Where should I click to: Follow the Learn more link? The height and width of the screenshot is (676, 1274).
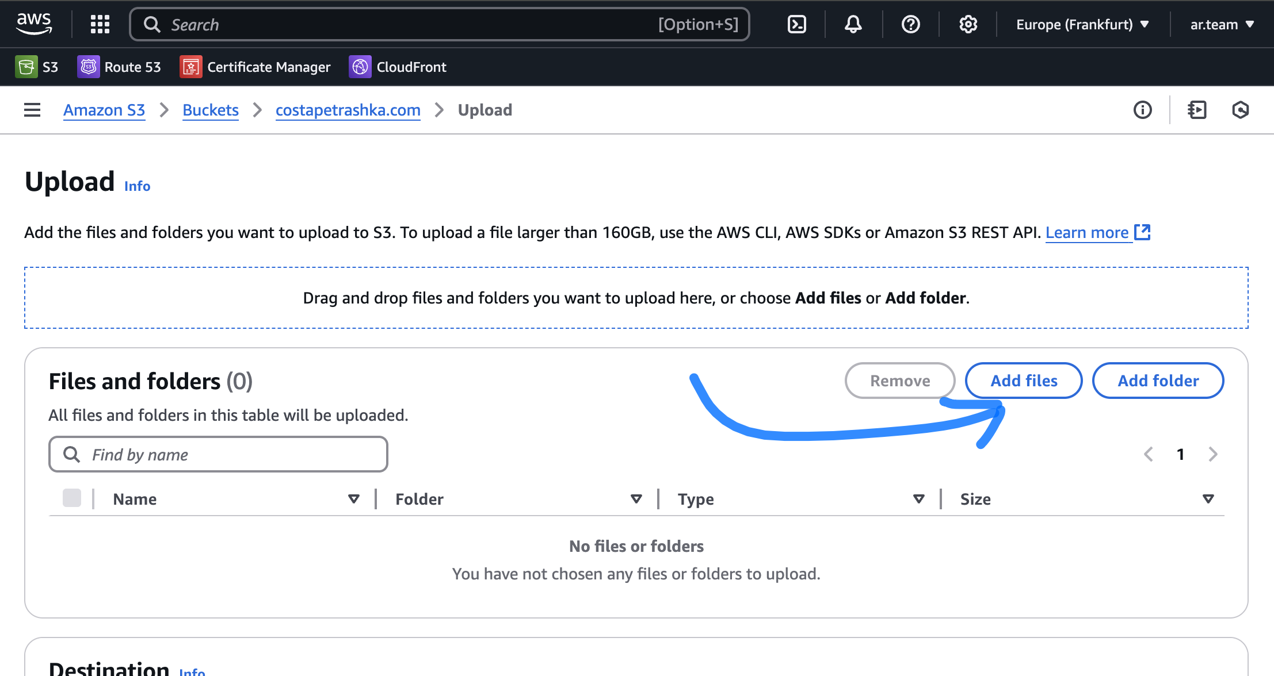click(1087, 232)
